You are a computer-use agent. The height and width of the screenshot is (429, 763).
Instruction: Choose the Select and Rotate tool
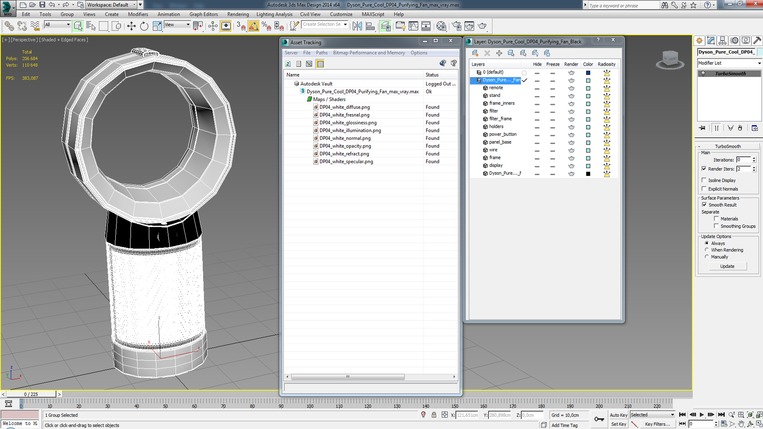pos(144,26)
